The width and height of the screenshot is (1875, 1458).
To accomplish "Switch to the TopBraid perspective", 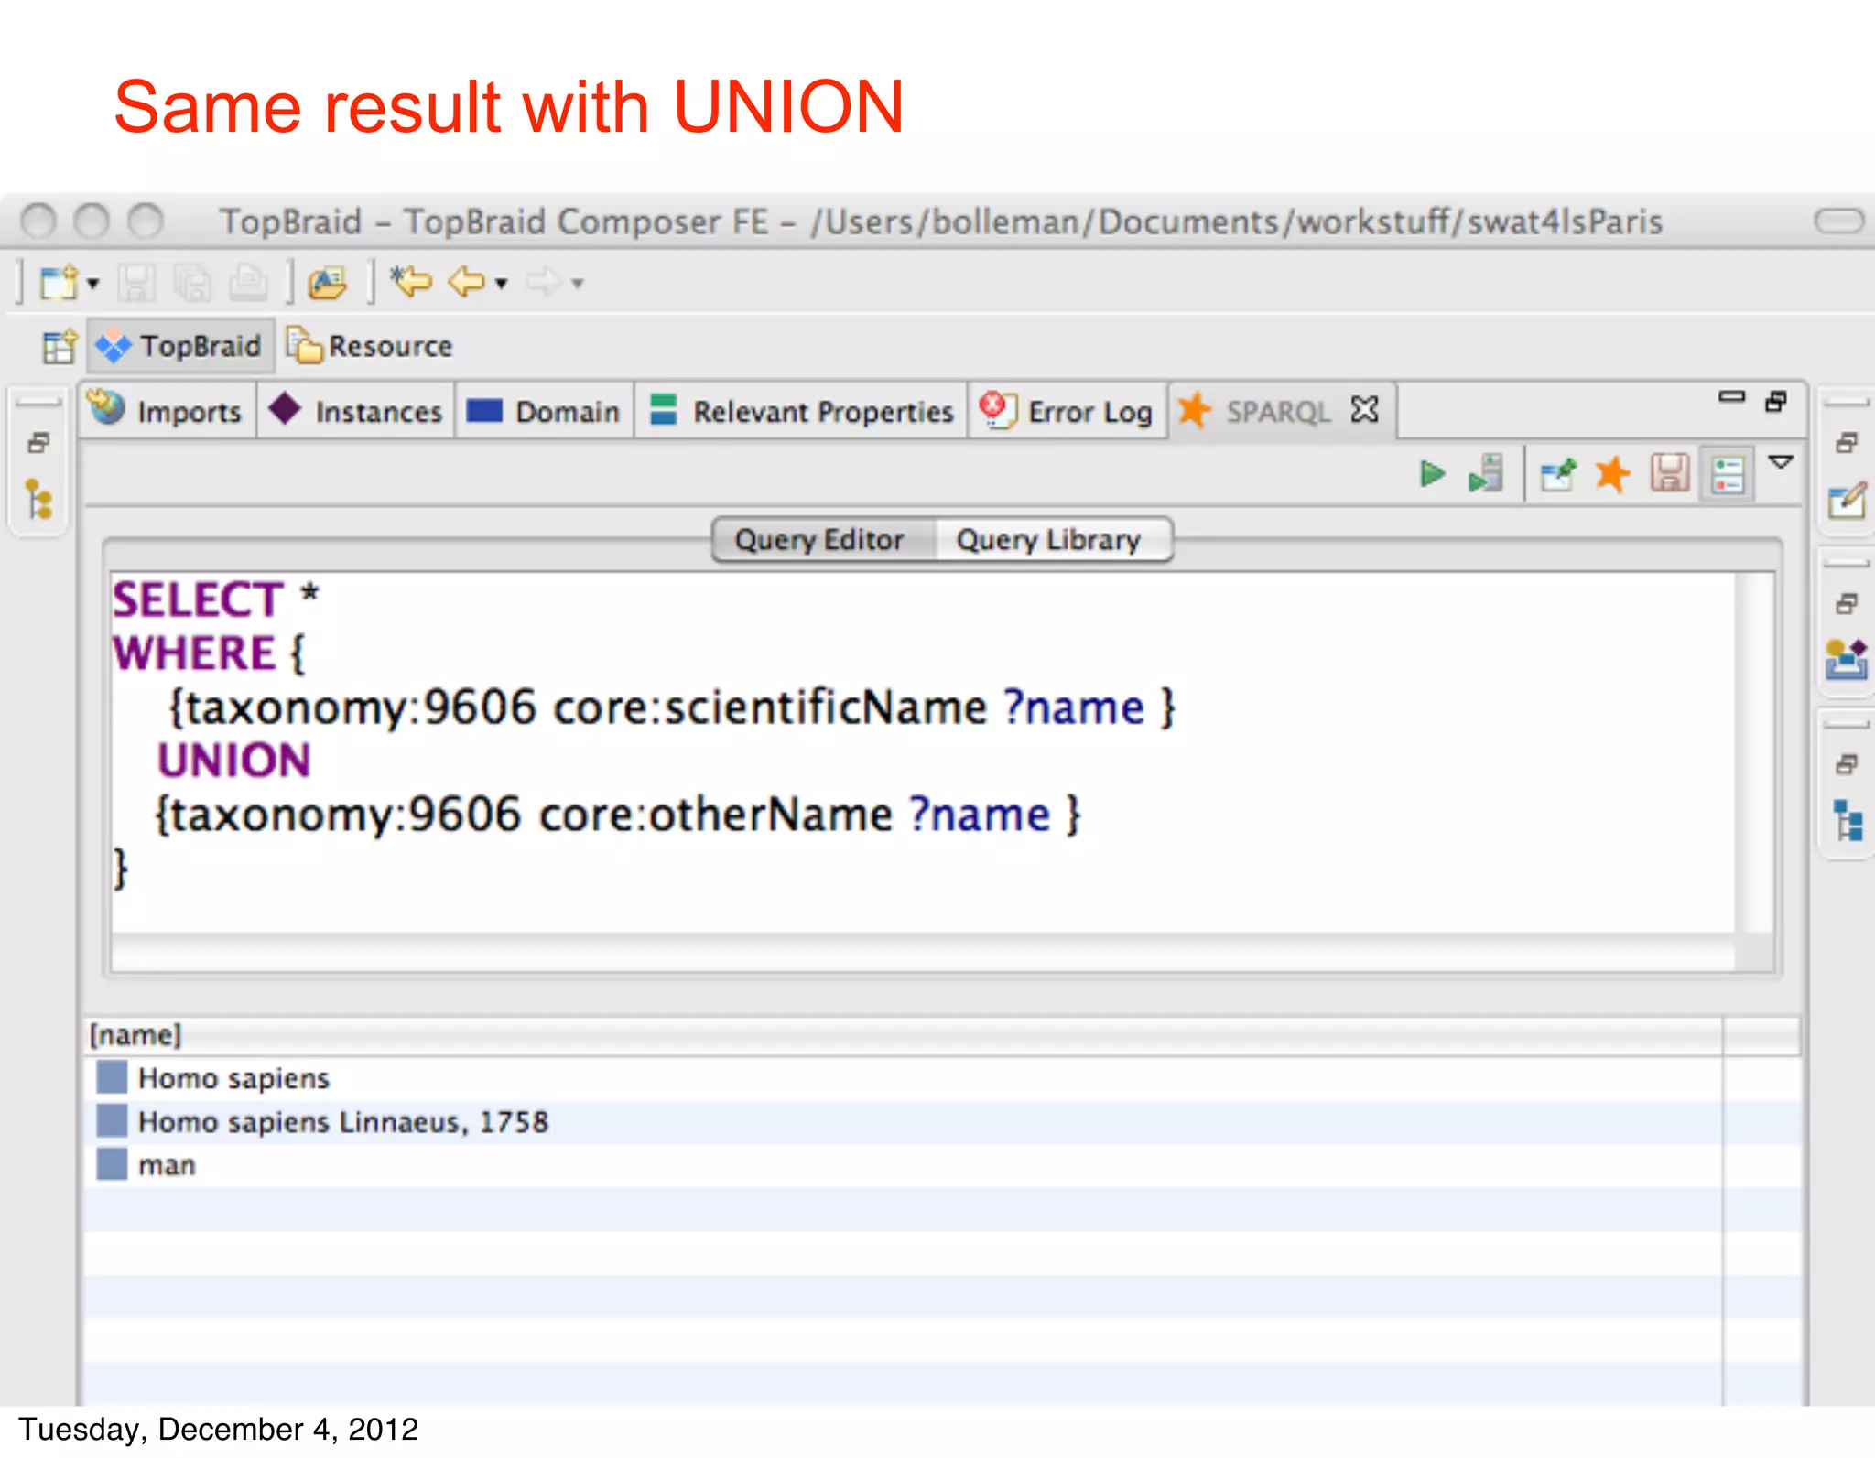I will [x=181, y=346].
